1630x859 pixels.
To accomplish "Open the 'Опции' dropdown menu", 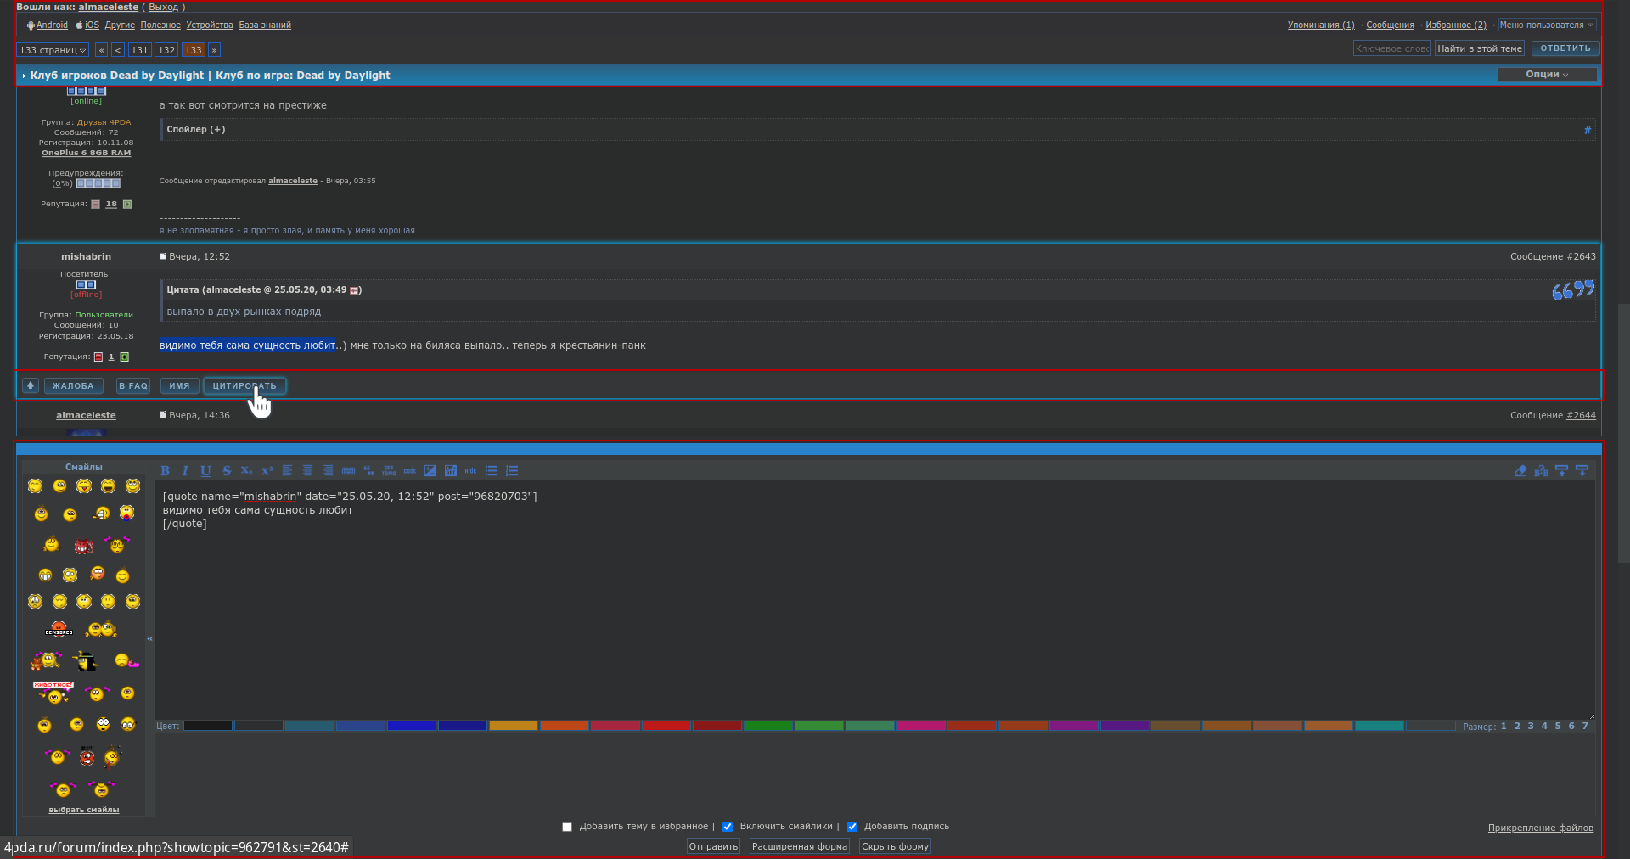I will click(x=1544, y=75).
